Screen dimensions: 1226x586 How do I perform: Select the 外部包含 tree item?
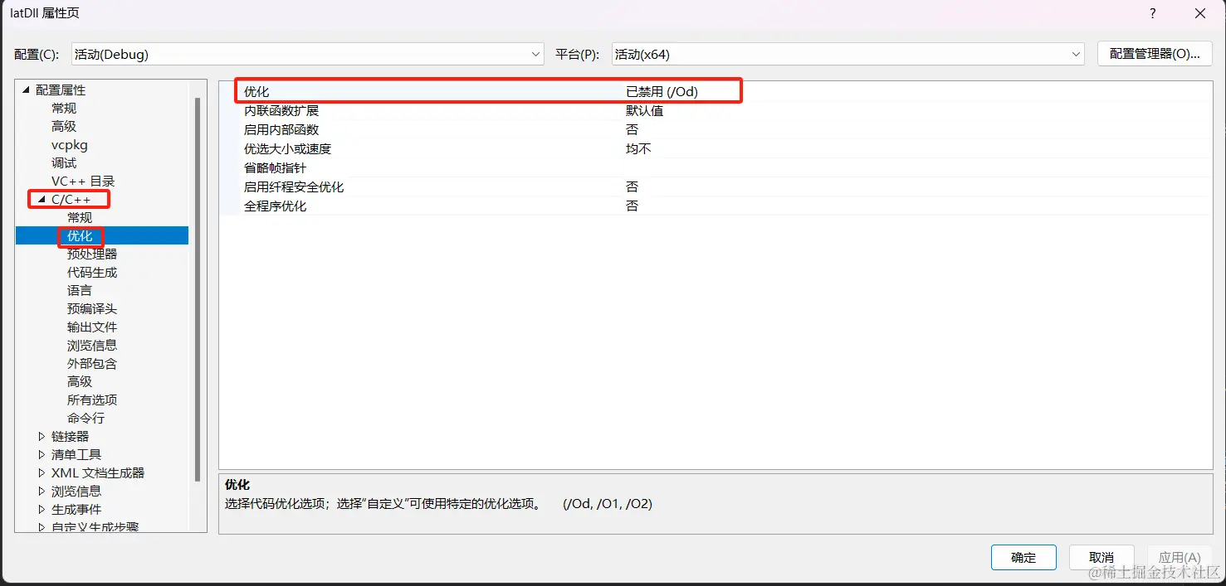(x=92, y=364)
